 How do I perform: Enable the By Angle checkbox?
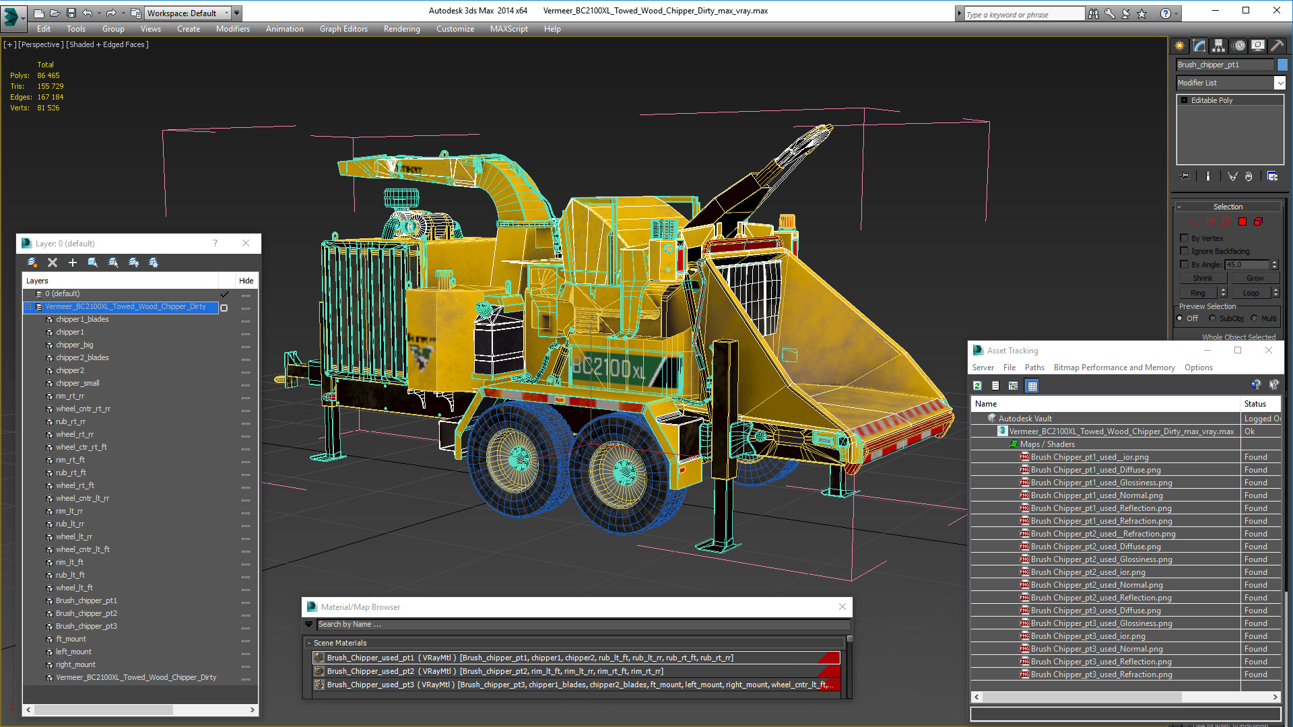coord(1184,265)
